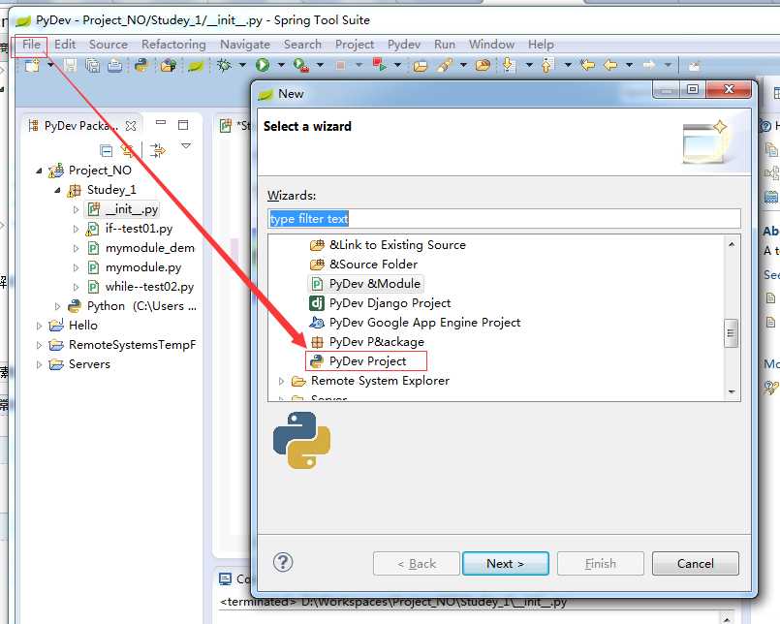Screen dimensions: 780x624
Task: Open the External Tools dropdown arrow
Action: [x=320, y=65]
